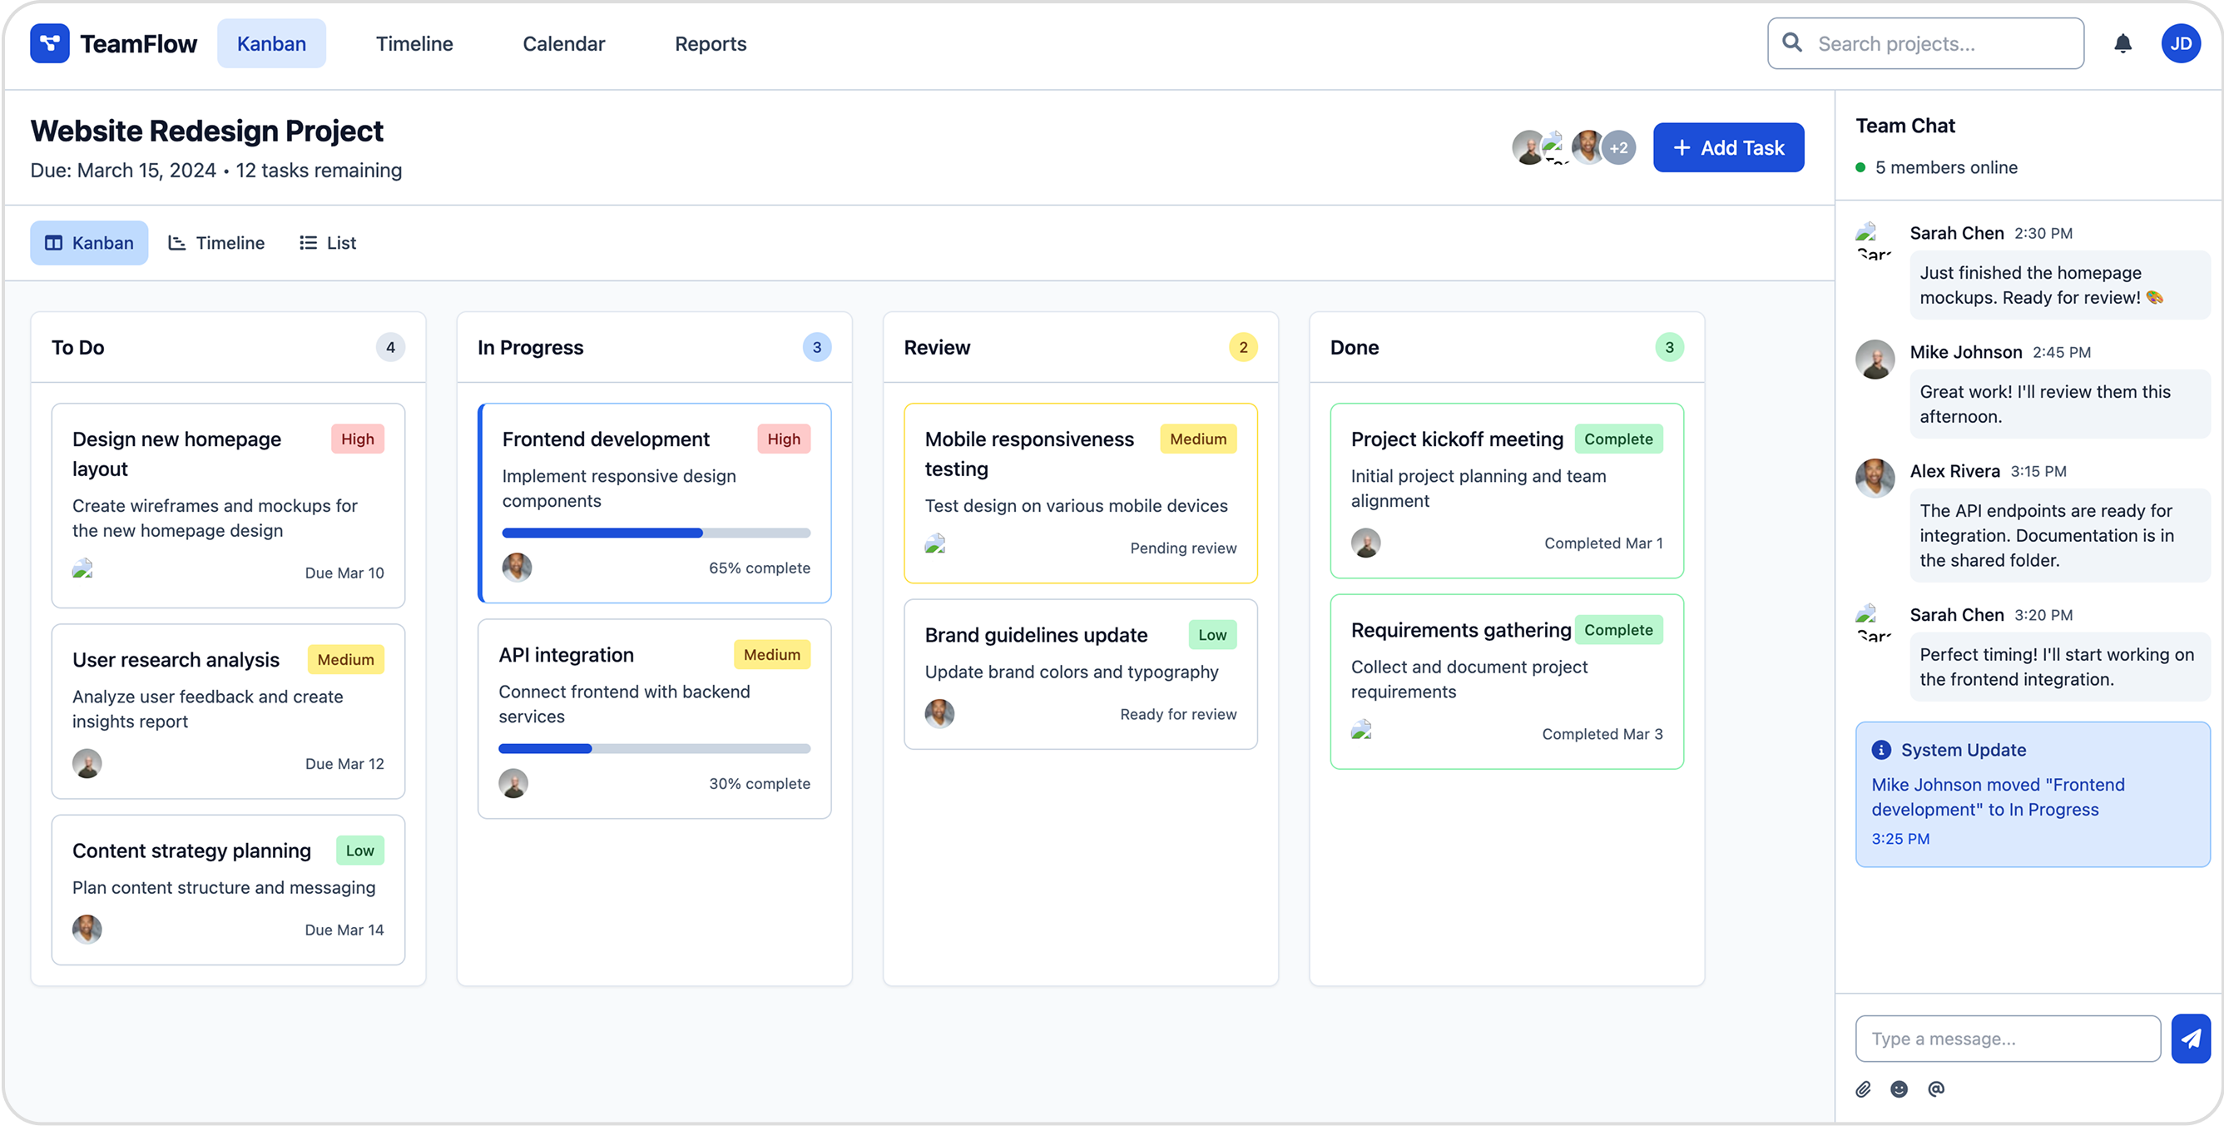This screenshot has height=1126, width=2224.
Task: Click the TeamFlow logo icon
Action: point(49,43)
